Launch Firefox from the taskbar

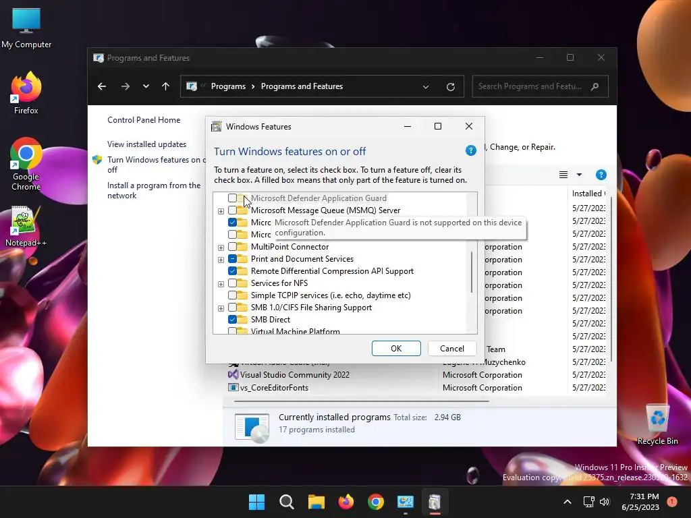click(x=346, y=502)
